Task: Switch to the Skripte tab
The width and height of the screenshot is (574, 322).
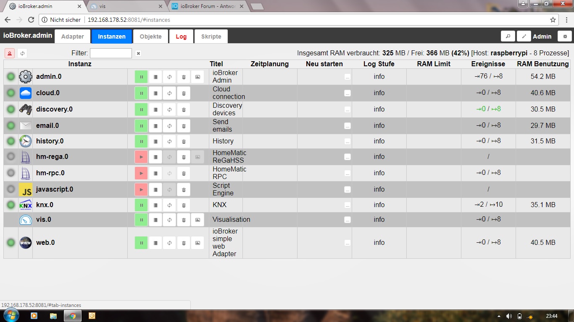Action: coord(211,36)
